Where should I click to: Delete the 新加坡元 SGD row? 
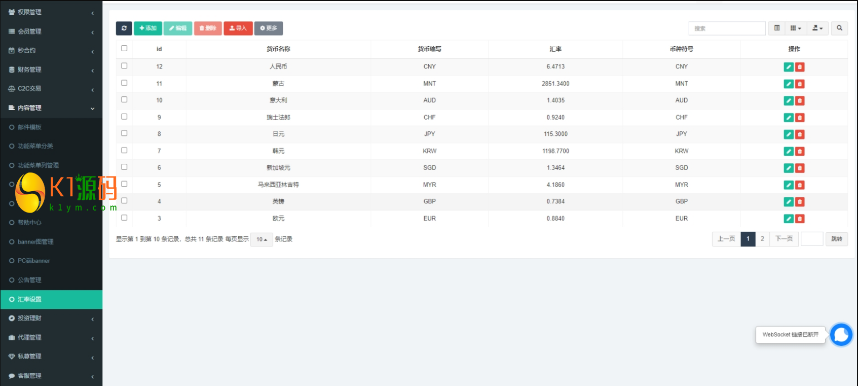800,168
